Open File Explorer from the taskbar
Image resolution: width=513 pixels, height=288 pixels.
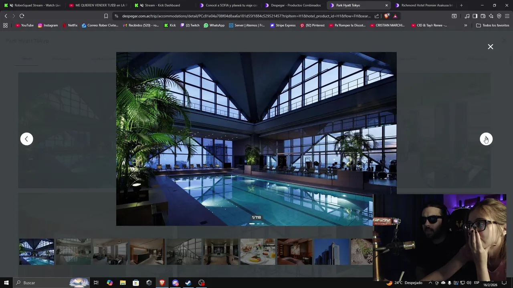click(123, 283)
